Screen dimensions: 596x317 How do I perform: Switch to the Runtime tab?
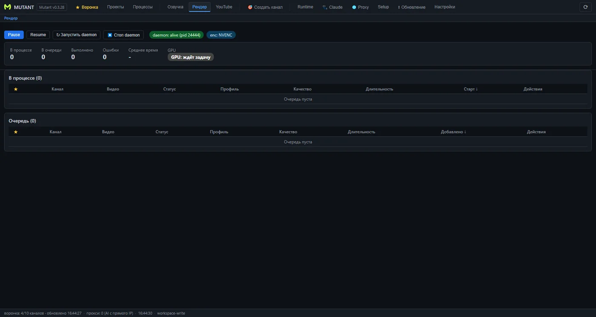click(x=305, y=7)
